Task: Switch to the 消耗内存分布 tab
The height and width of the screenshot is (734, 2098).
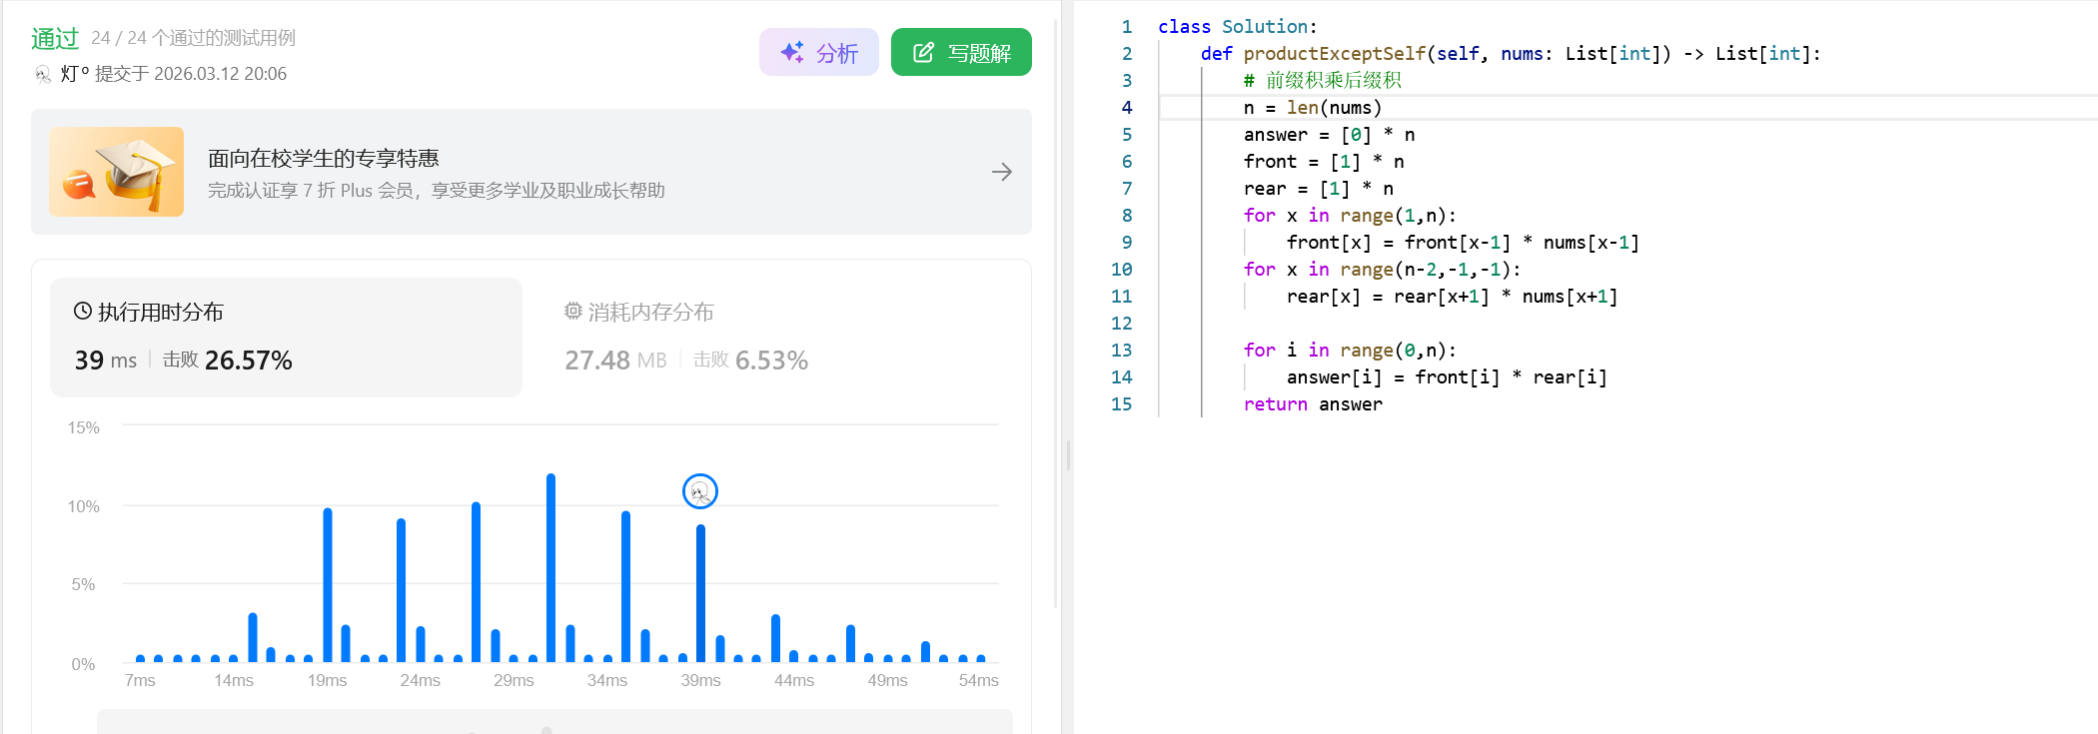Action: [x=649, y=313]
